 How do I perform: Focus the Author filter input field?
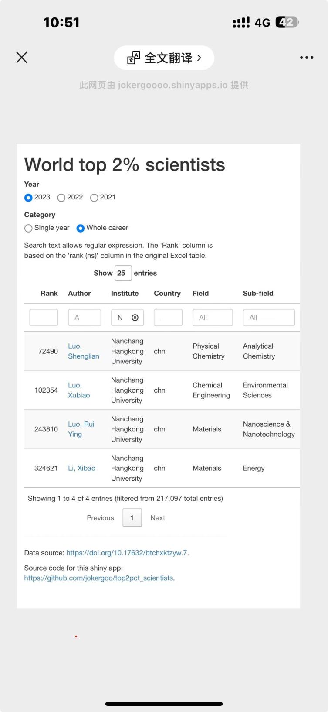click(x=85, y=318)
